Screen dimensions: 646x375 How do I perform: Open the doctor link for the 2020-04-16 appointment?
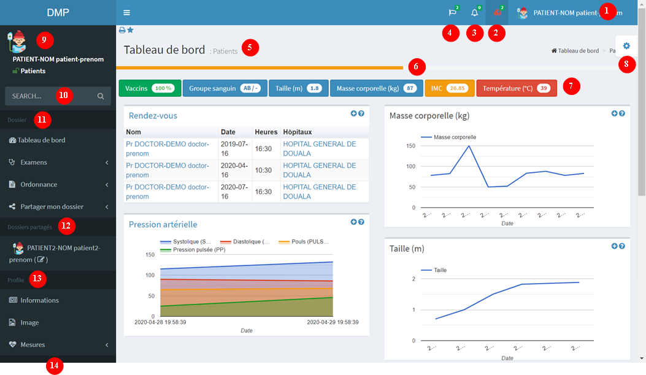[167, 170]
